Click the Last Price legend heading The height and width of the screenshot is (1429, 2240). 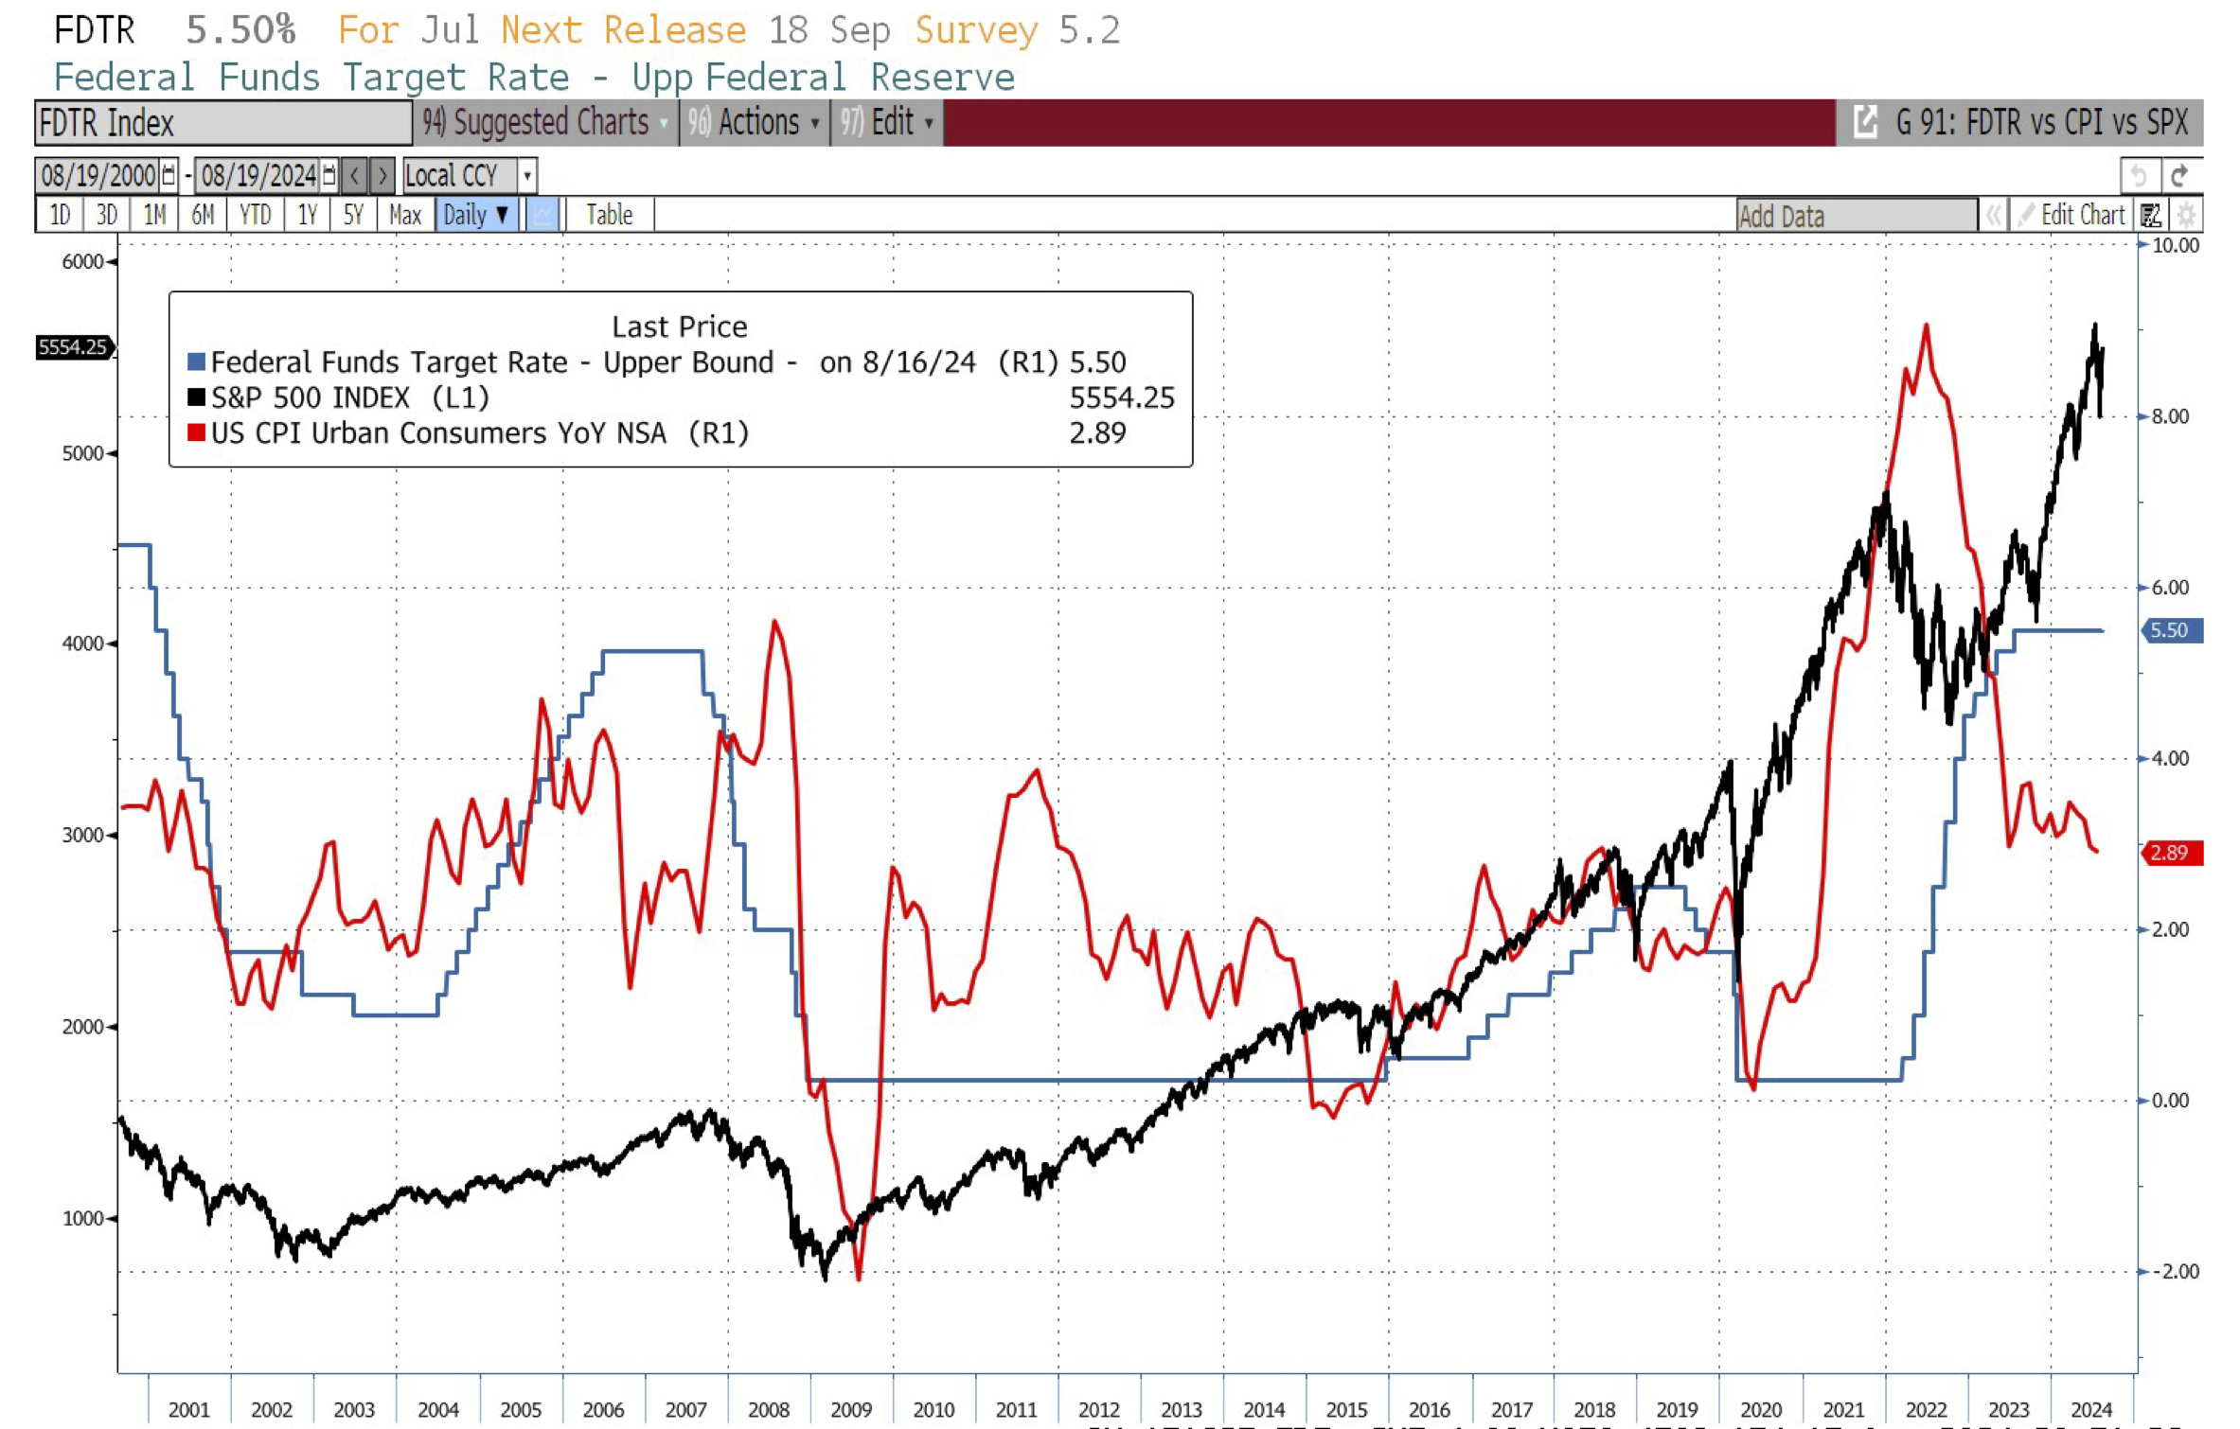[x=679, y=326]
